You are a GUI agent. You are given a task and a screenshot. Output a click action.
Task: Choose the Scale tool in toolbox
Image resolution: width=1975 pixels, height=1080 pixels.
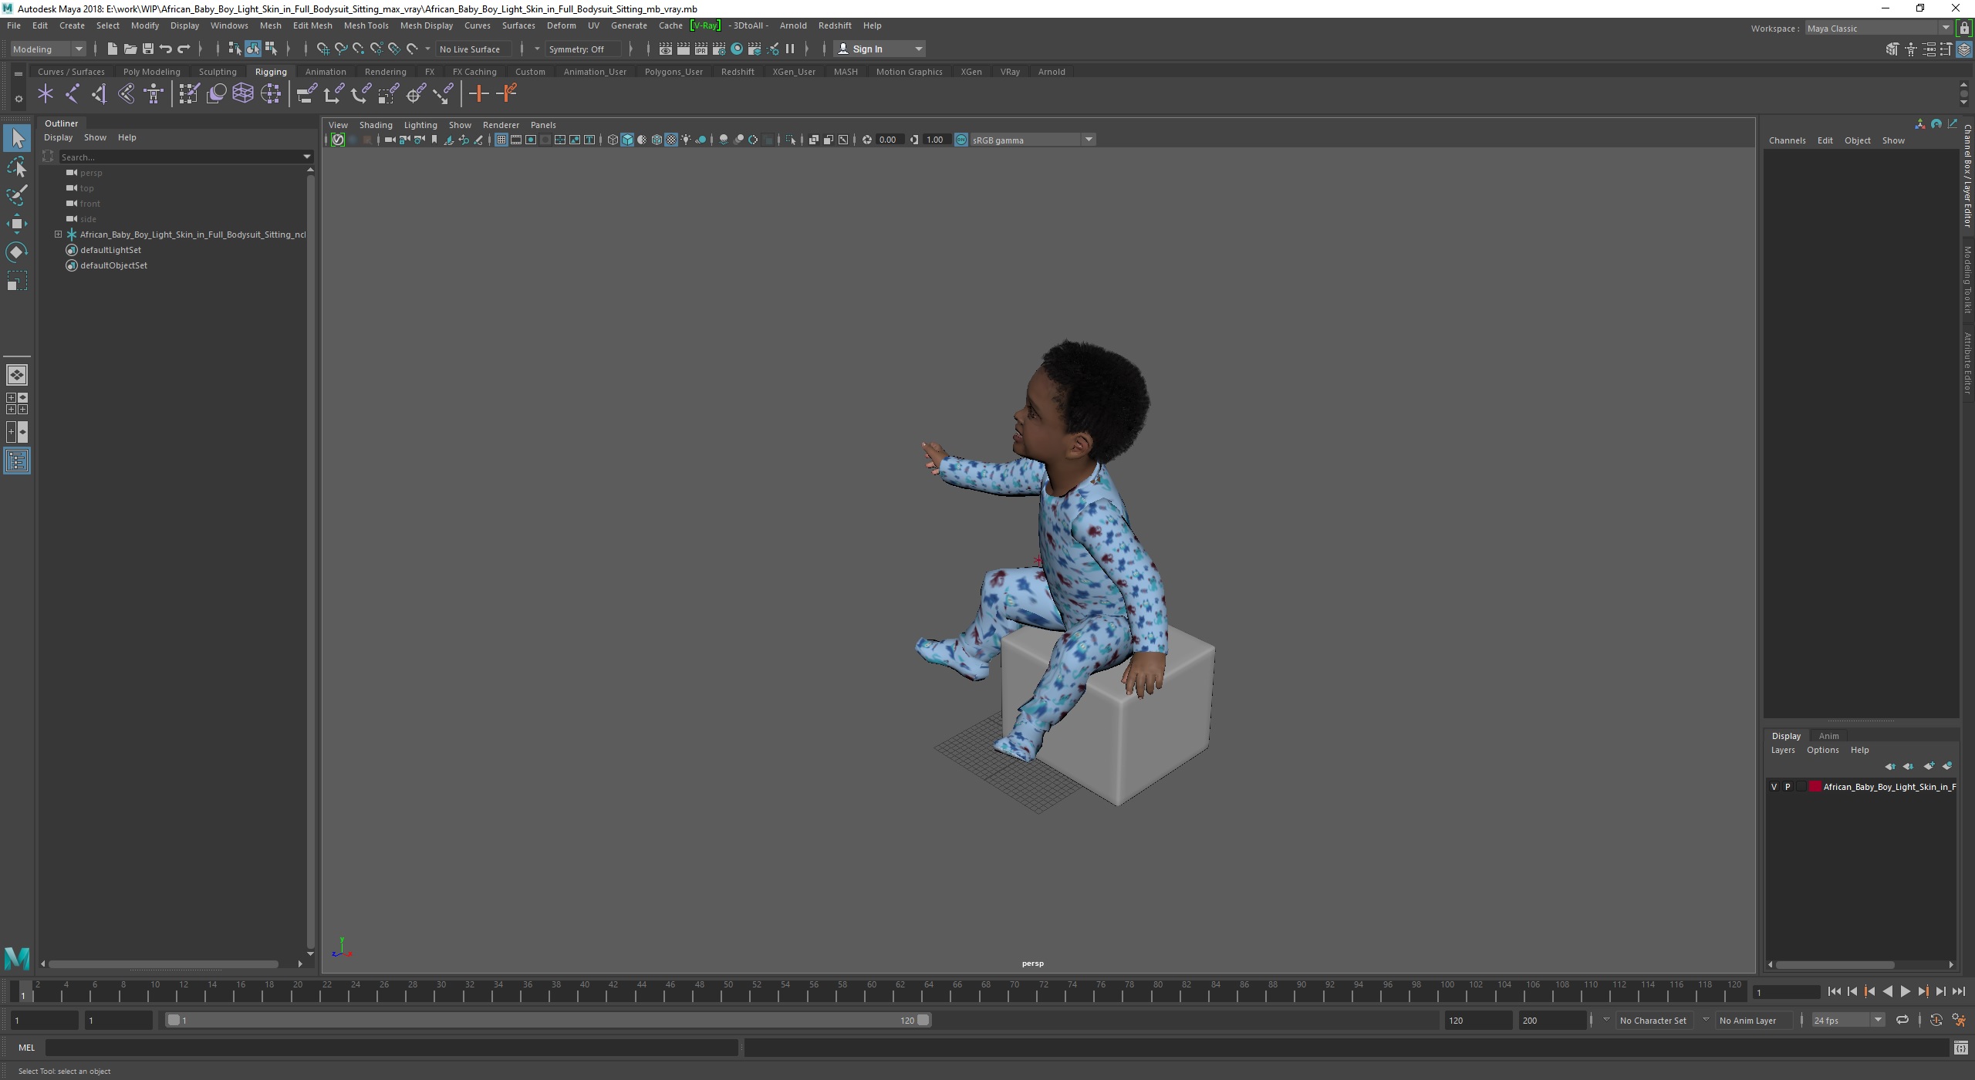17,281
